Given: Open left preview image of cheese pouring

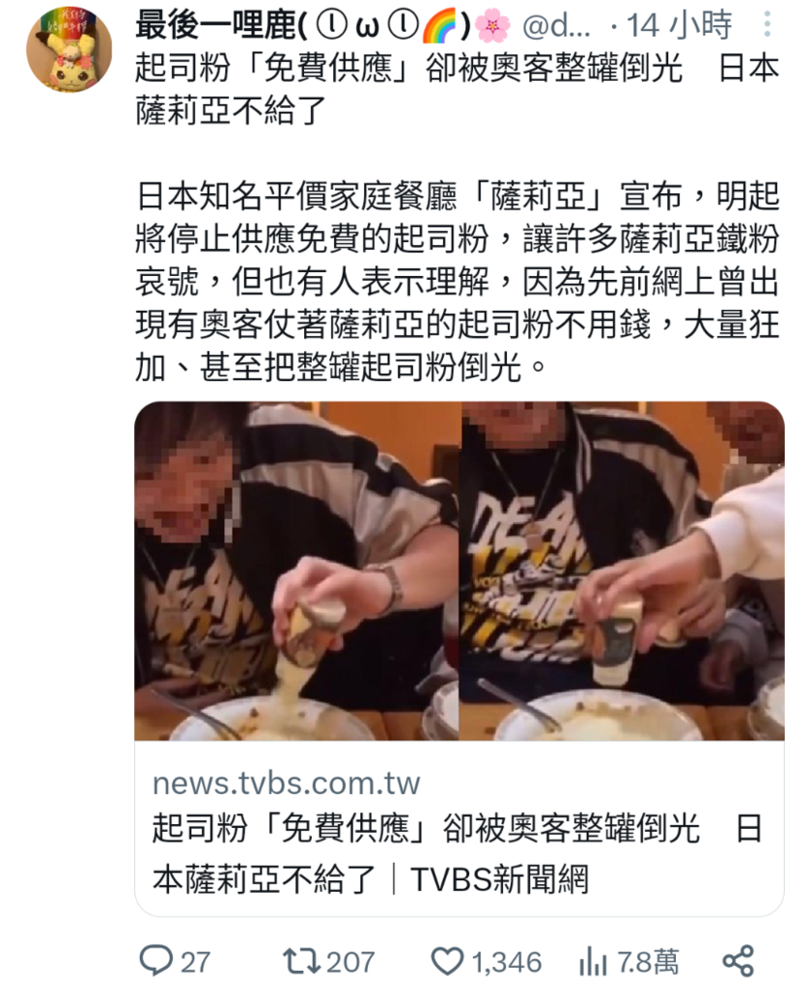Looking at the screenshot, I should tap(296, 570).
